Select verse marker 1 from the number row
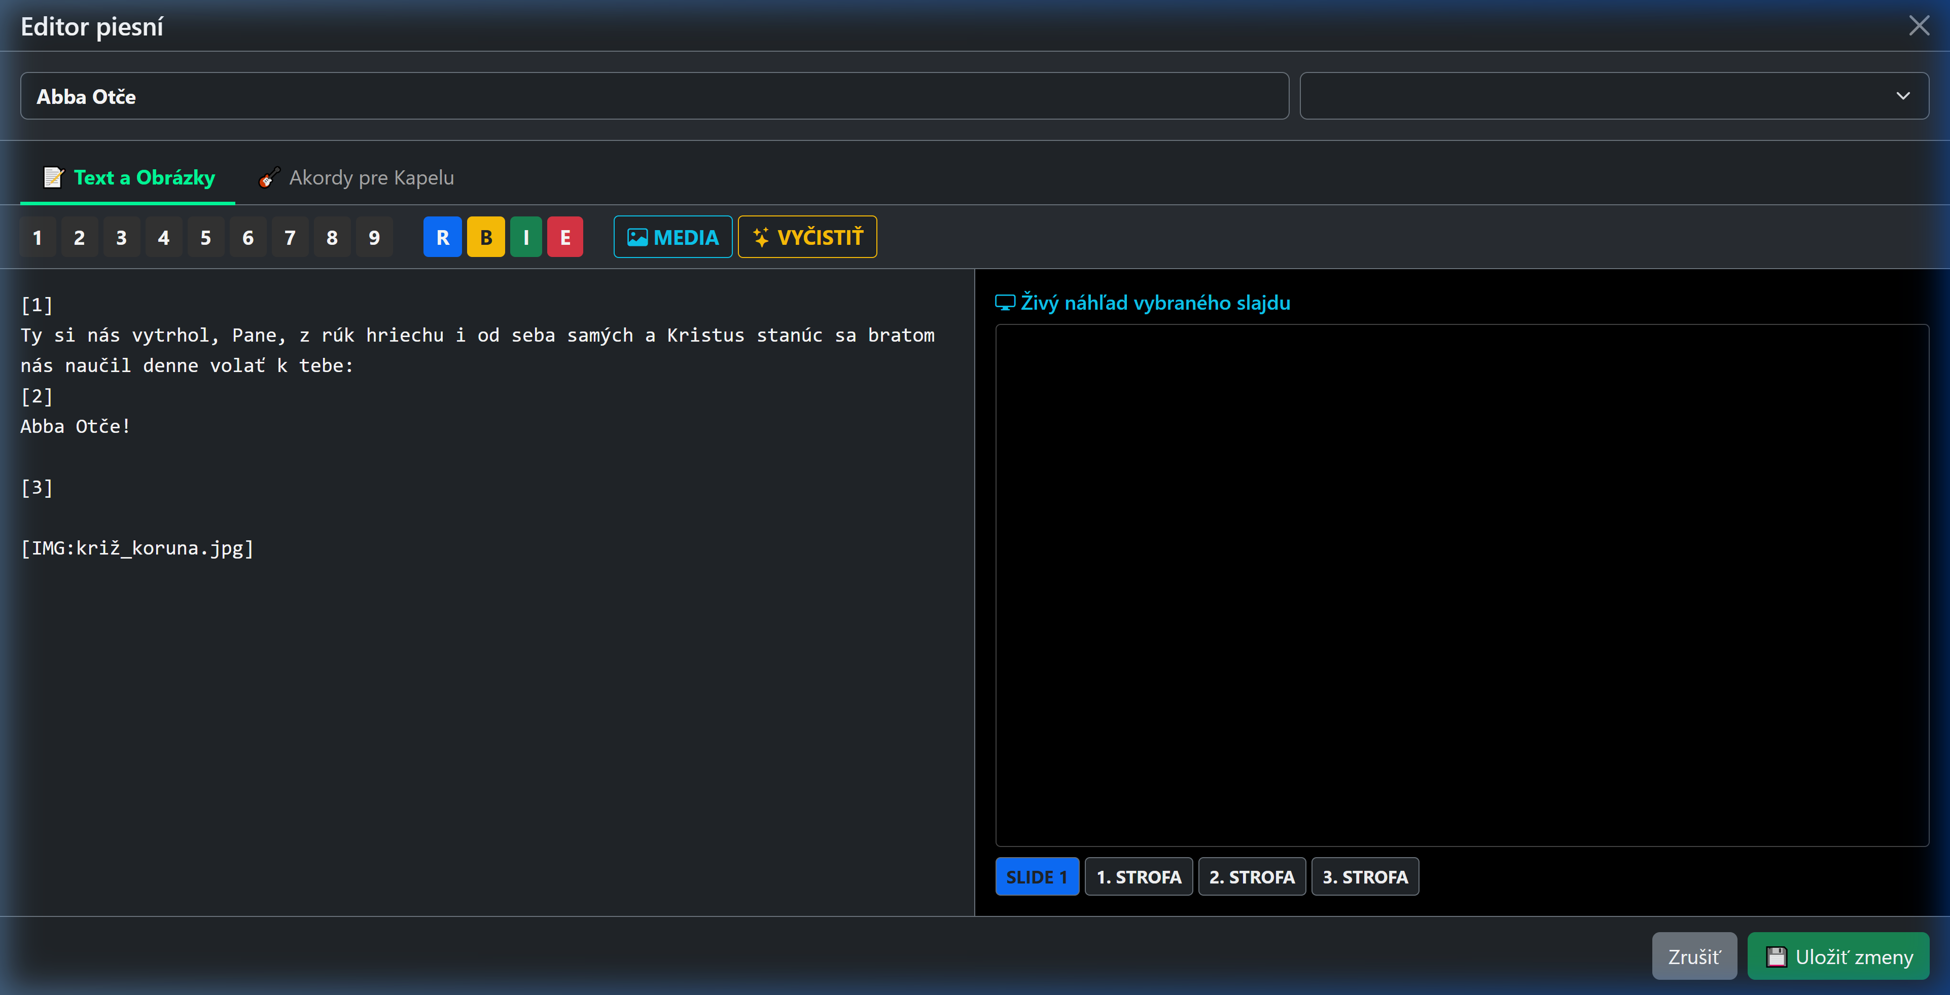 pyautogui.click(x=38, y=237)
